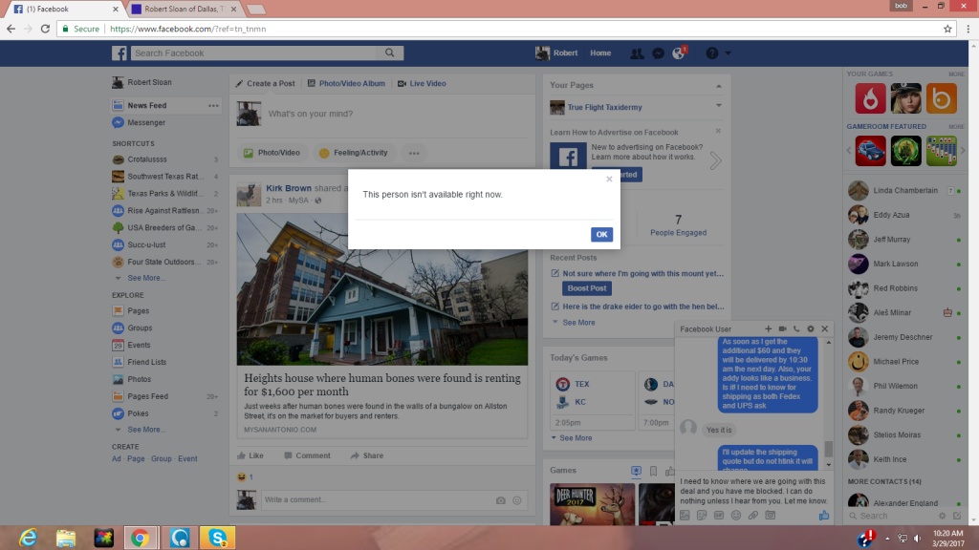Click sticker icon in chat toolbar
This screenshot has height=550, width=979.
(x=702, y=515)
